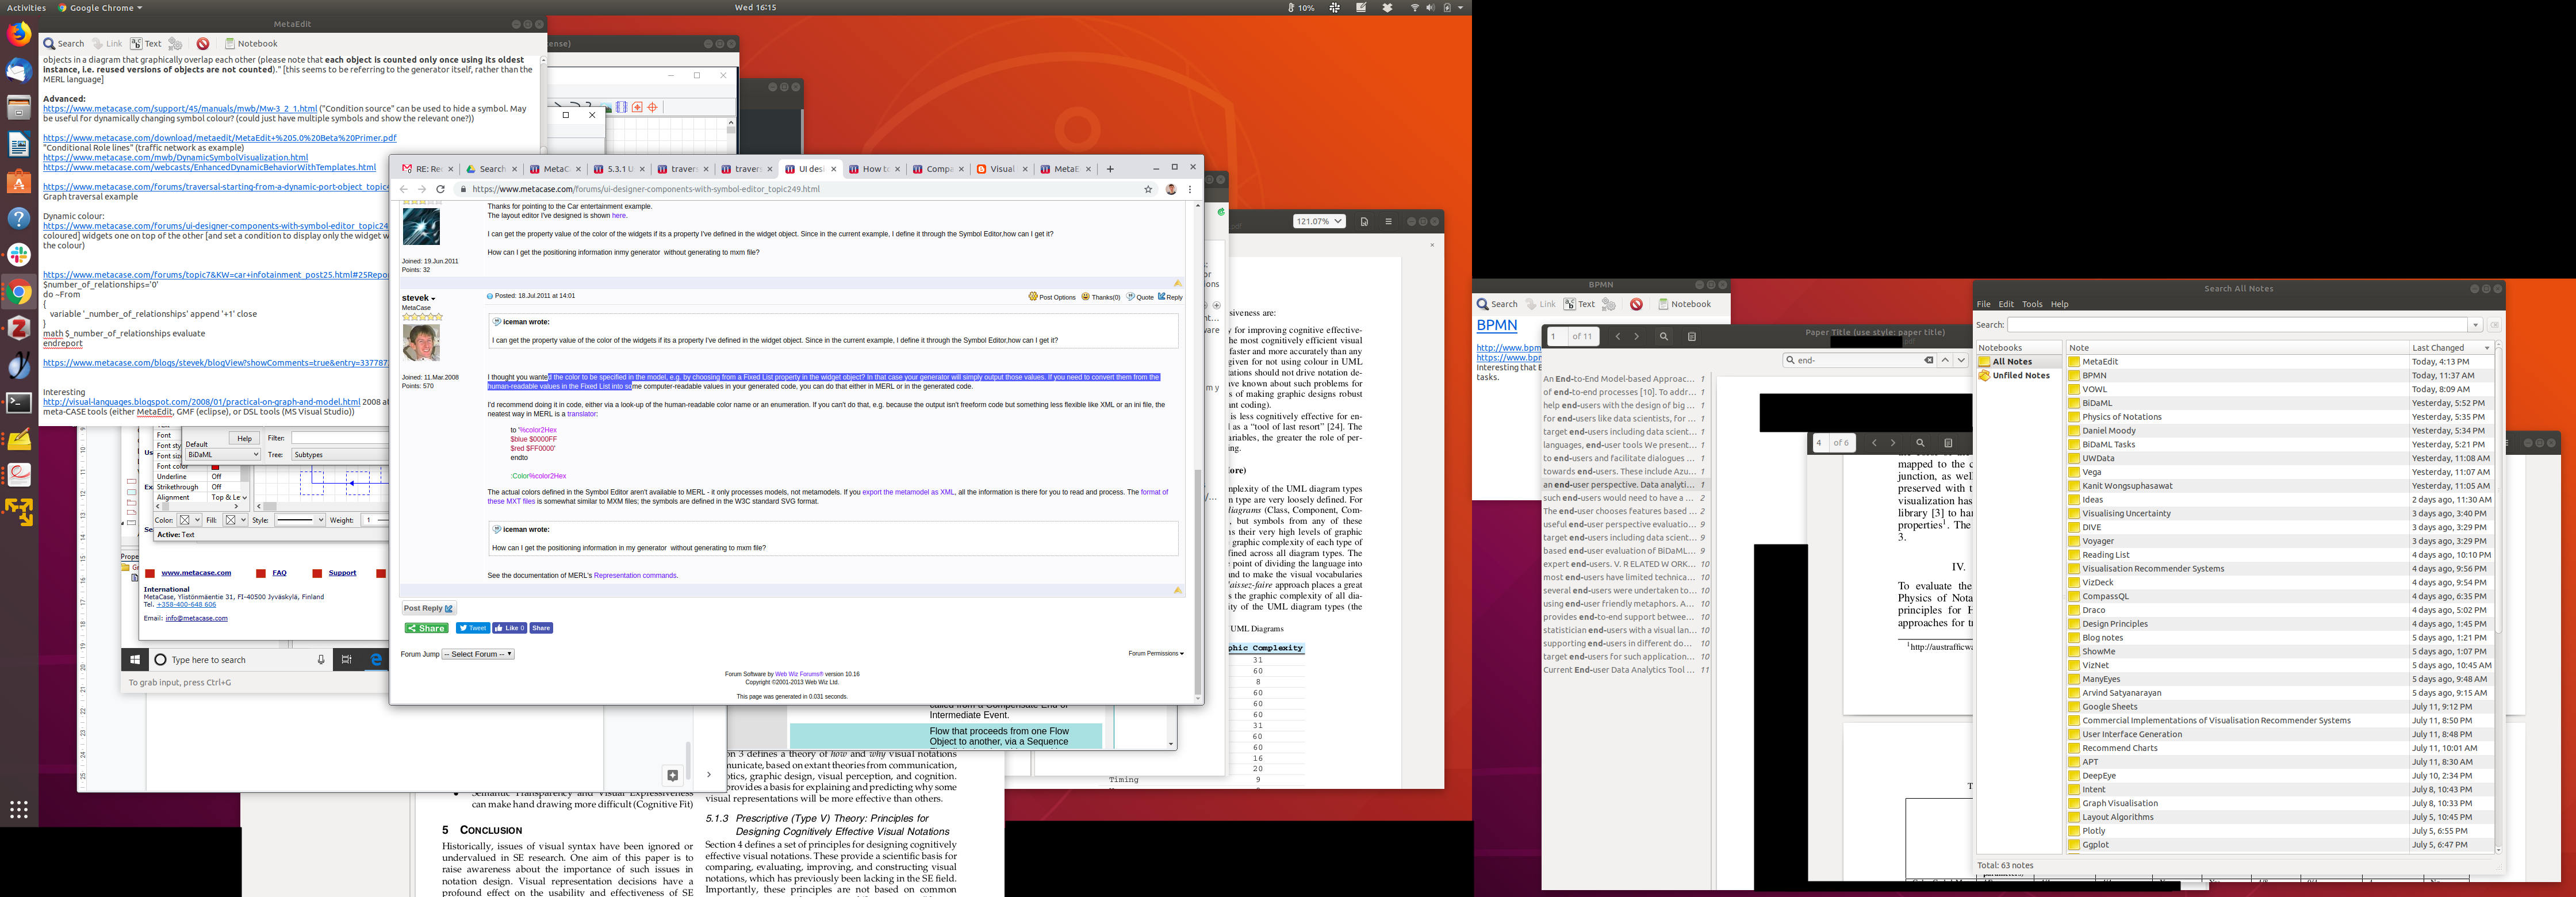Open the DynamicSymbolVisualization.html link
2576x897 pixels.
[175, 158]
